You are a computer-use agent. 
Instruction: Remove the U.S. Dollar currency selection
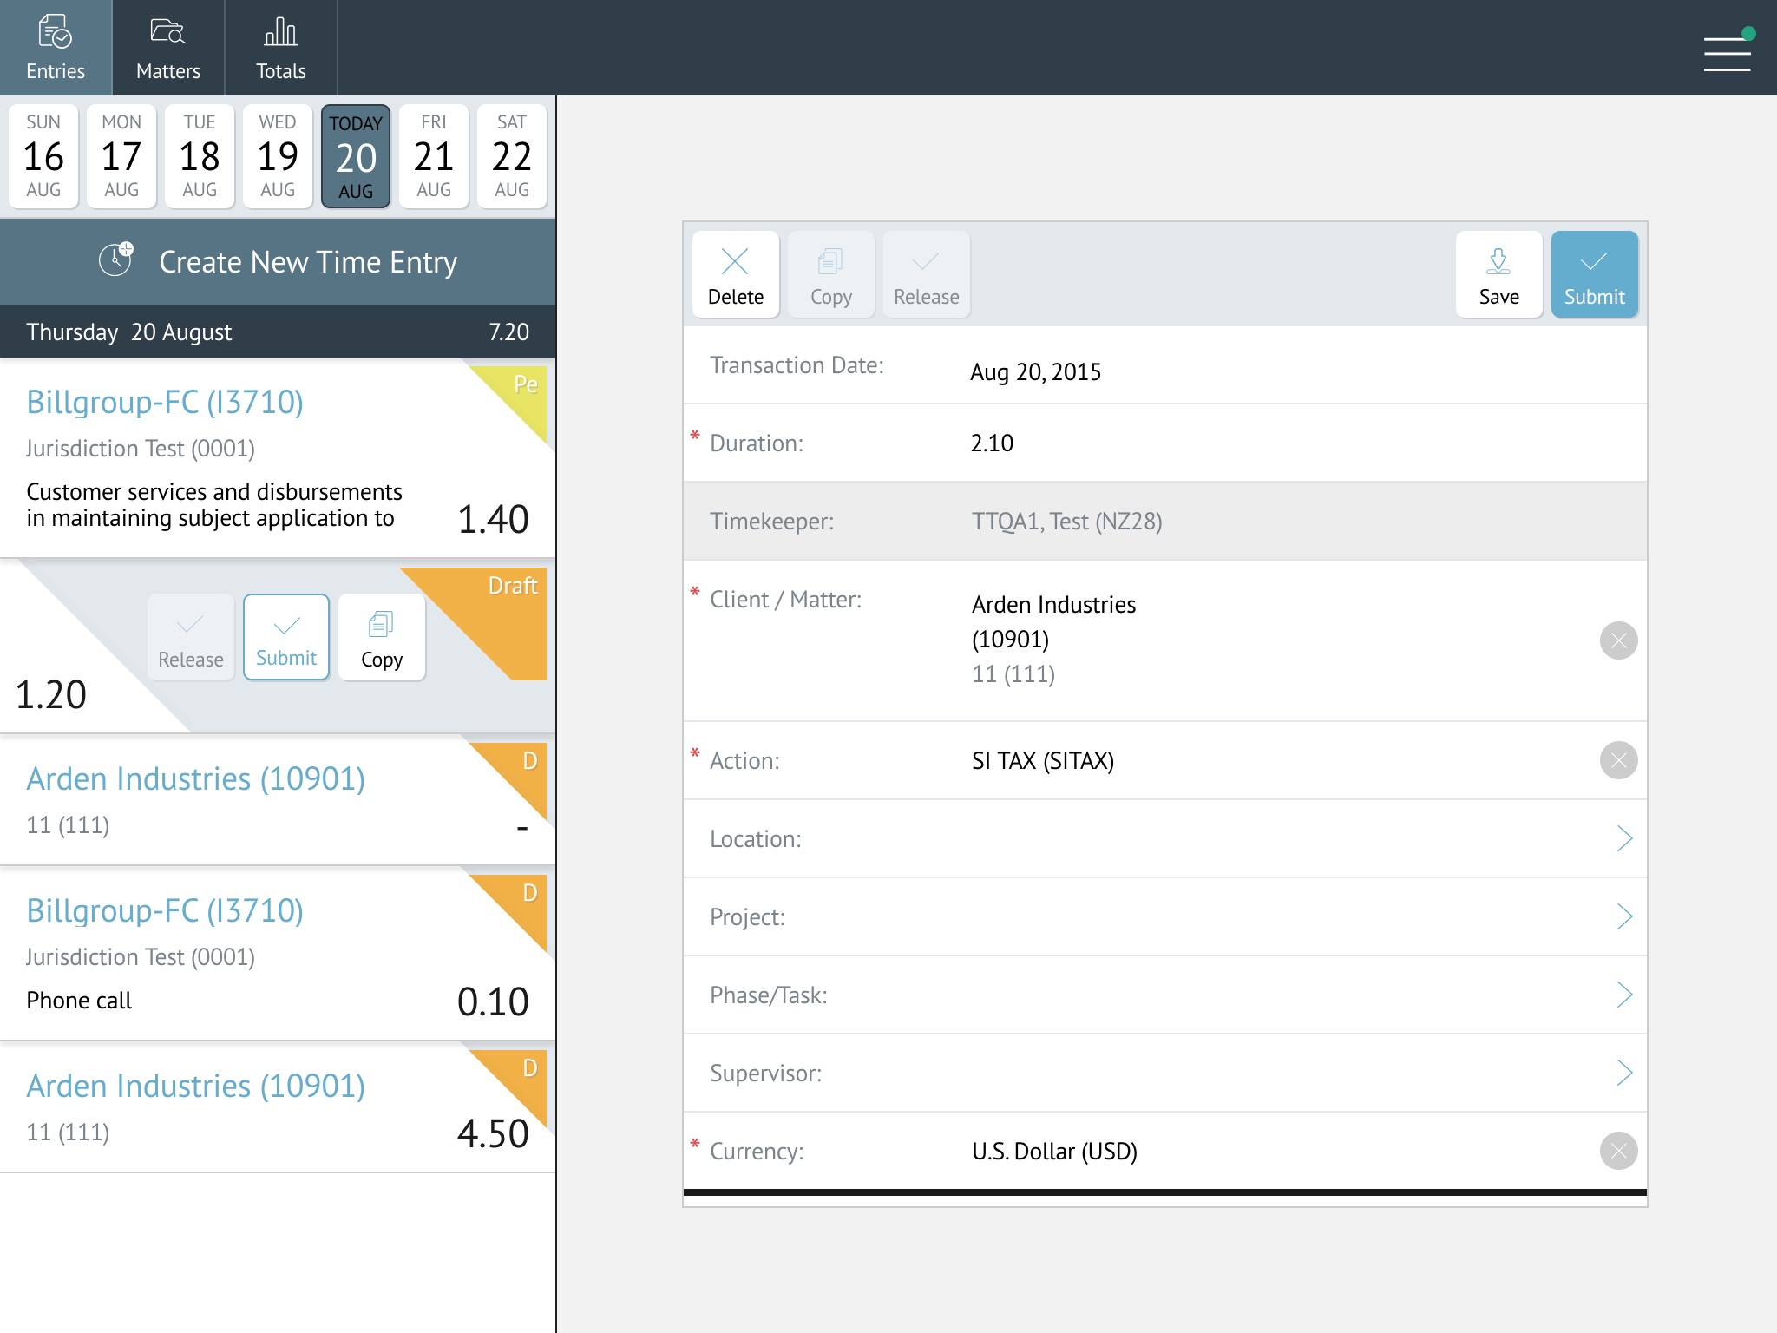click(1618, 1151)
